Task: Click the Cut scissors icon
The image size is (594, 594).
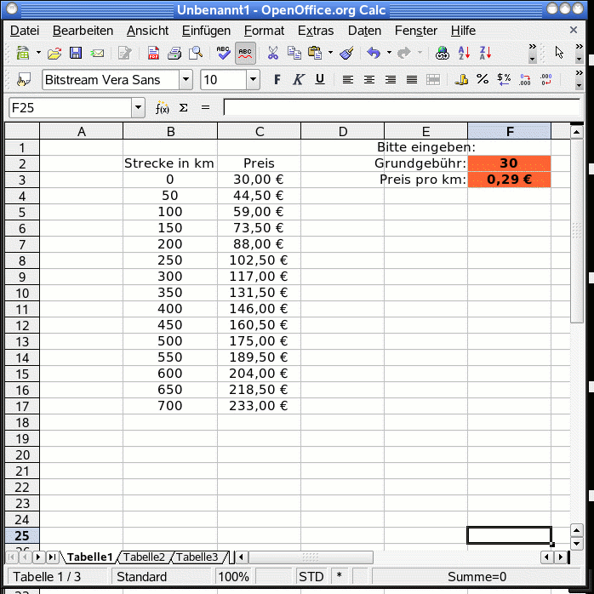Action: (272, 53)
